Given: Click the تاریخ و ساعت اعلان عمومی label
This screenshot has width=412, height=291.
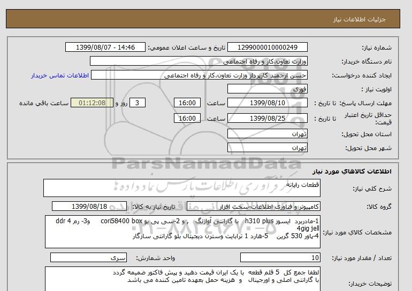Looking at the screenshot, I should point(187,48).
